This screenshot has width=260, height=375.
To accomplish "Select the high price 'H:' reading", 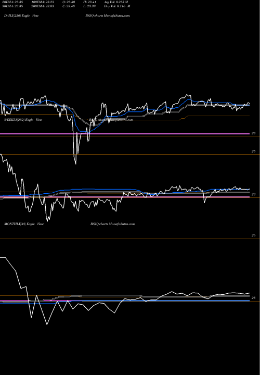I will click(90, 2).
